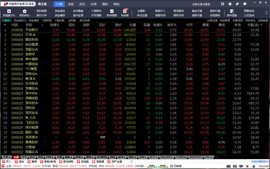Screen dimensions: 270x169
Task: Expand the 分类 category tab dropdown
Action: coord(7,157)
